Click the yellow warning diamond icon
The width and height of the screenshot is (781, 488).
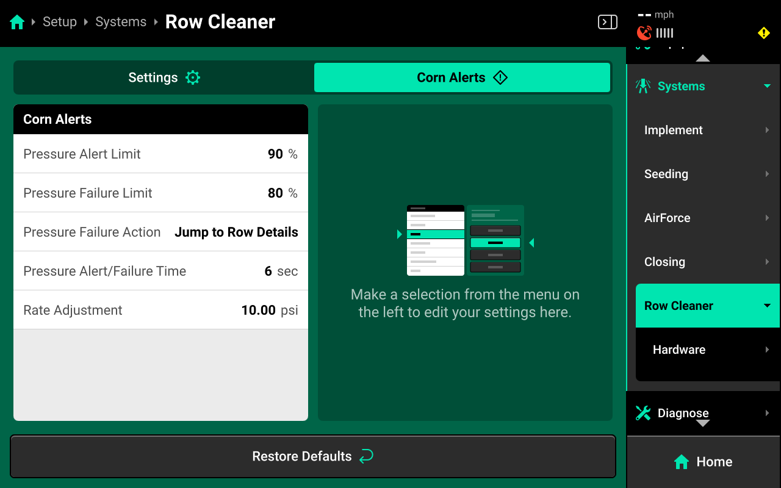pos(763,33)
